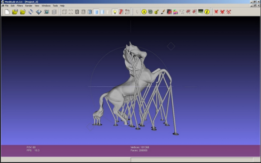Click the "Faces: 208000" readout
The height and width of the screenshot is (163, 261).
tap(139, 150)
